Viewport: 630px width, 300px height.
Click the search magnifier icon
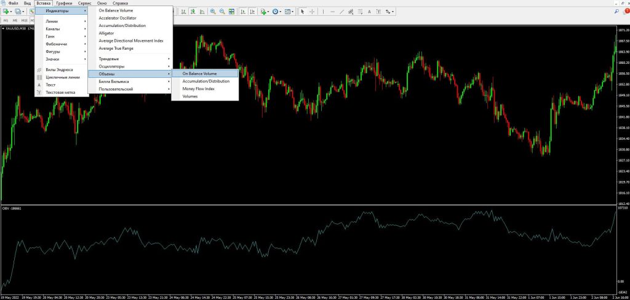coord(616,12)
